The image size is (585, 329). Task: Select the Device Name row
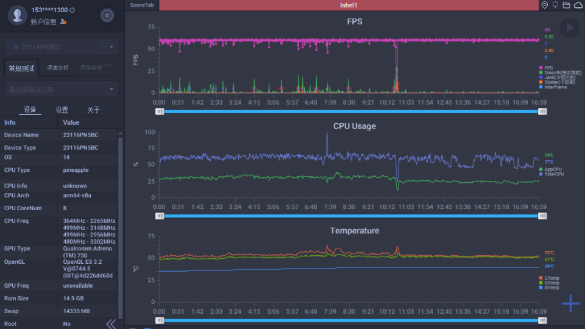coord(59,135)
